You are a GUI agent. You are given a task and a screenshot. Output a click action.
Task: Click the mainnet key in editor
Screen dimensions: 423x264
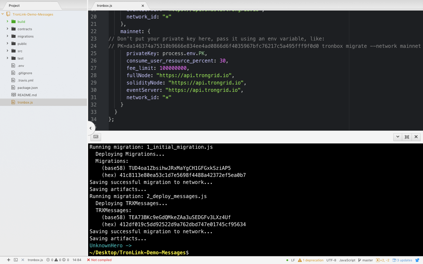(131, 31)
